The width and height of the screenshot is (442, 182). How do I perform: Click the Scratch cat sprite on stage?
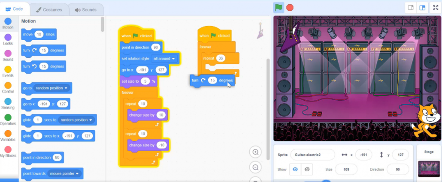pyautogui.click(x=426, y=121)
